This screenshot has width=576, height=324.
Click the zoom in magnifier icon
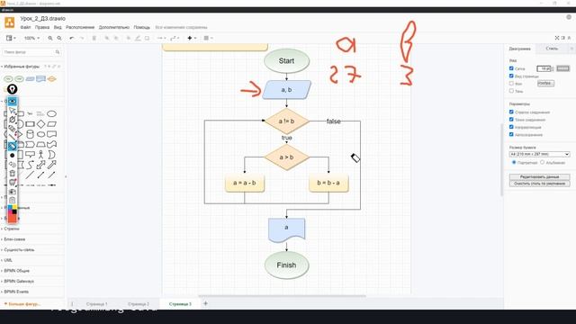point(50,38)
